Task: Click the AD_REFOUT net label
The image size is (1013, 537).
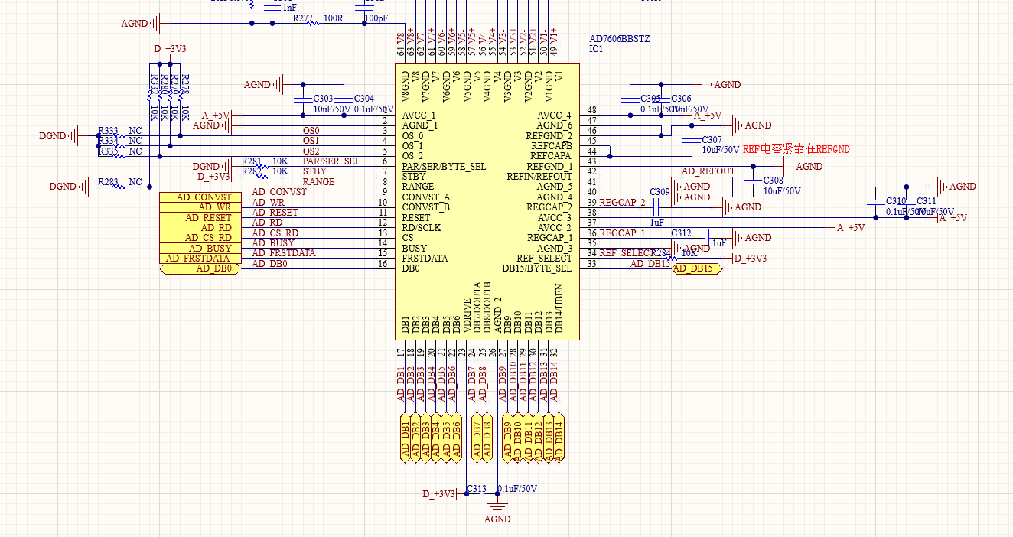Action: [708, 171]
